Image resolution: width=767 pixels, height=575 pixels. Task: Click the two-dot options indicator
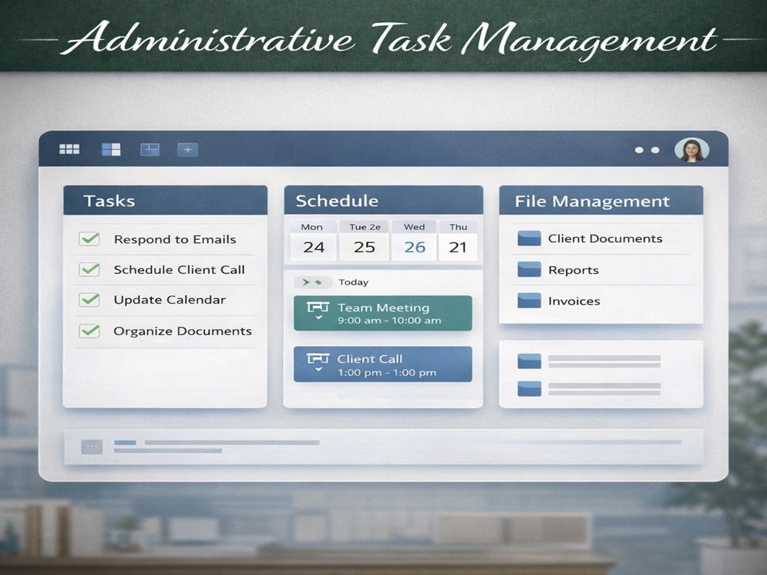(x=647, y=150)
